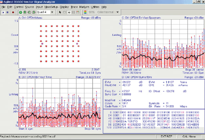
Task: Start the measurement with the play button
Action: coord(3,12)
